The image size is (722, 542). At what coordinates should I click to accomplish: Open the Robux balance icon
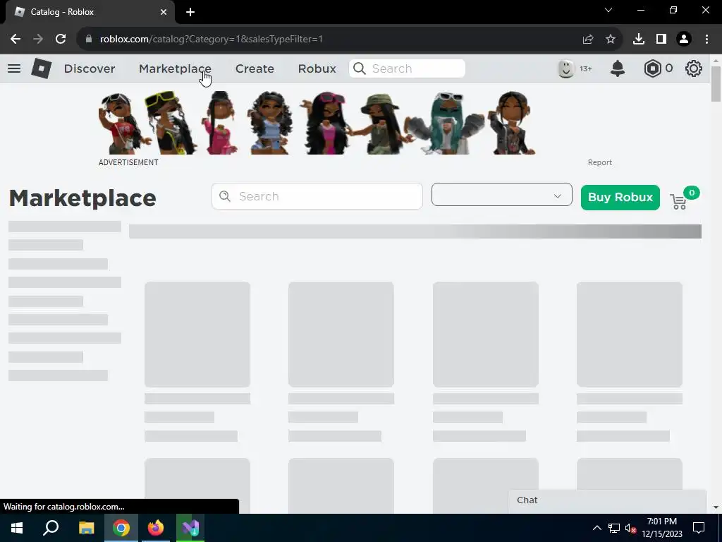tap(652, 68)
